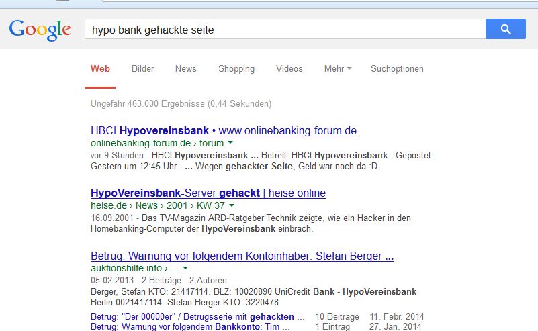Click the green URL 'auktionshilfe.info › ...'
538x331 pixels.
134,268
